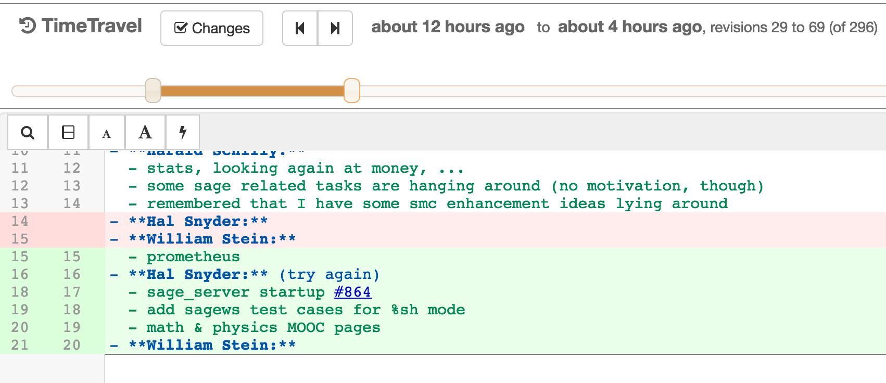This screenshot has height=383, width=886.
Task: Click line 'add sagews test cases' text
Action: (306, 310)
